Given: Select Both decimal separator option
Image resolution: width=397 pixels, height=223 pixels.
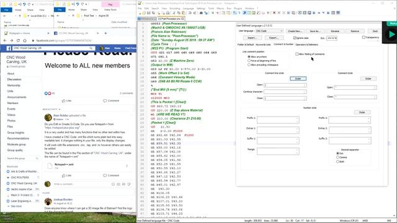Looking at the screenshot, I should pyautogui.click(x=337, y=162).
